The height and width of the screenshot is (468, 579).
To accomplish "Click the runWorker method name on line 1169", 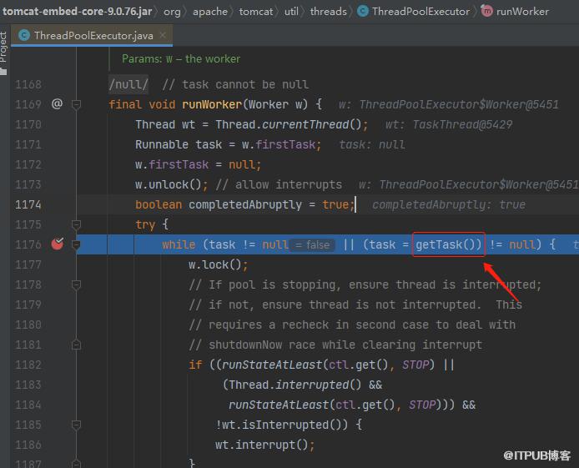I will click(x=212, y=104).
